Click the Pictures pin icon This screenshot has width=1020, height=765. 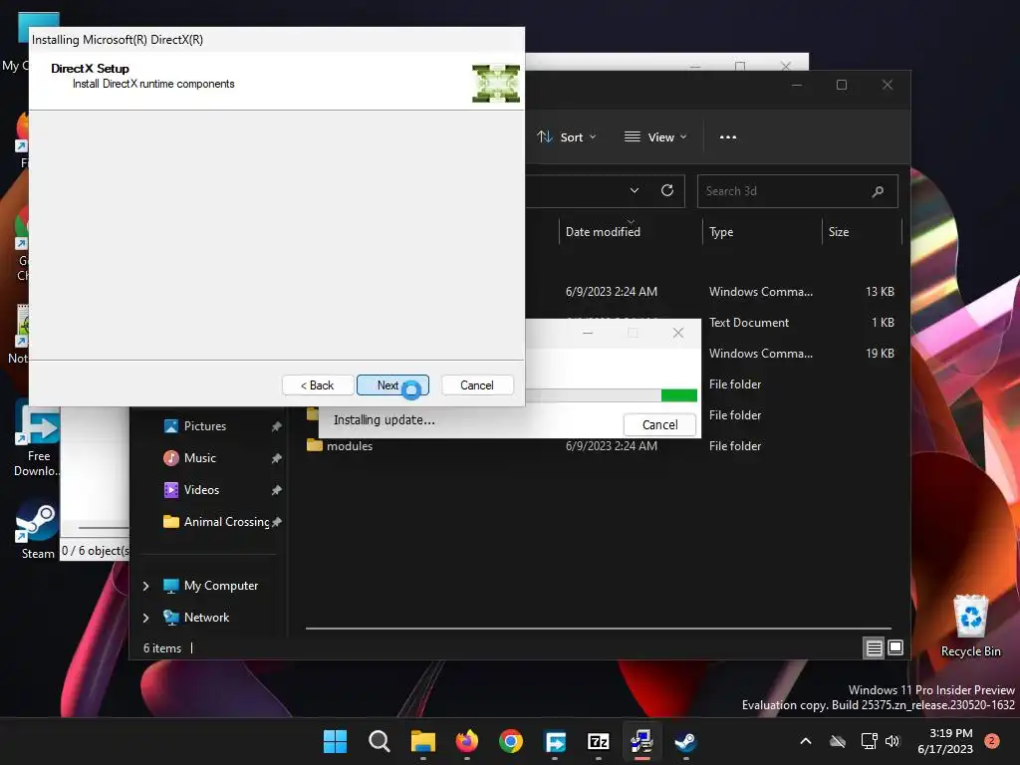point(277,426)
